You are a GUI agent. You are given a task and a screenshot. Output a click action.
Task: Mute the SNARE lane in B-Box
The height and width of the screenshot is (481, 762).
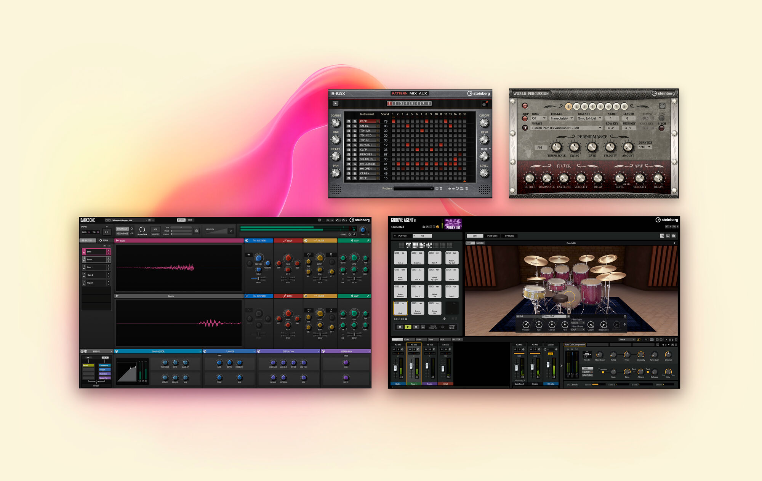(x=348, y=126)
